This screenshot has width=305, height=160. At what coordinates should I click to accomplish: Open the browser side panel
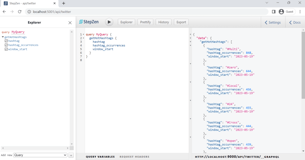(273, 12)
